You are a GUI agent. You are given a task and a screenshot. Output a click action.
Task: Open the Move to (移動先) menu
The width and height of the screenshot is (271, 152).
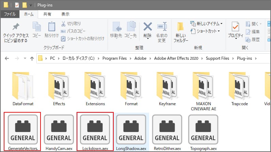[x=116, y=30]
